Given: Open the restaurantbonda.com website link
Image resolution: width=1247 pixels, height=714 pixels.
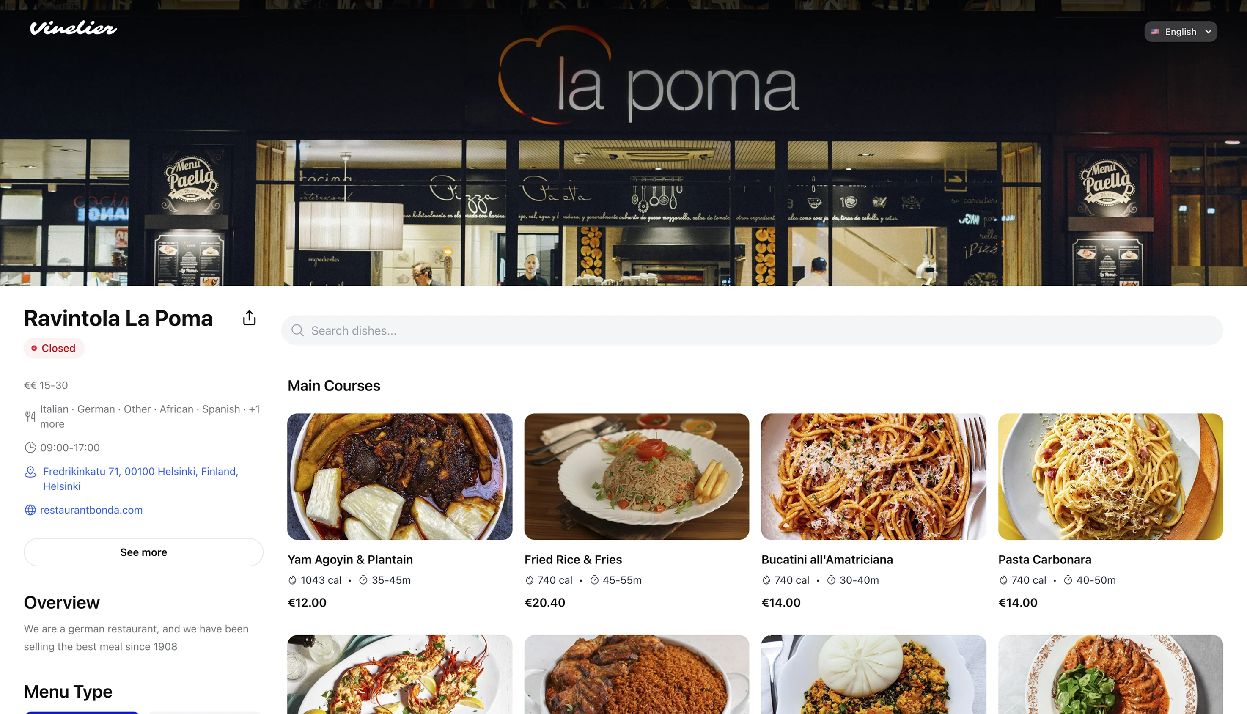Looking at the screenshot, I should [91, 510].
